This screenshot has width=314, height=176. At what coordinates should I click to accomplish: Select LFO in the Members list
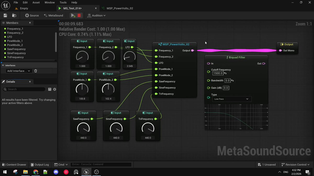click(9, 37)
